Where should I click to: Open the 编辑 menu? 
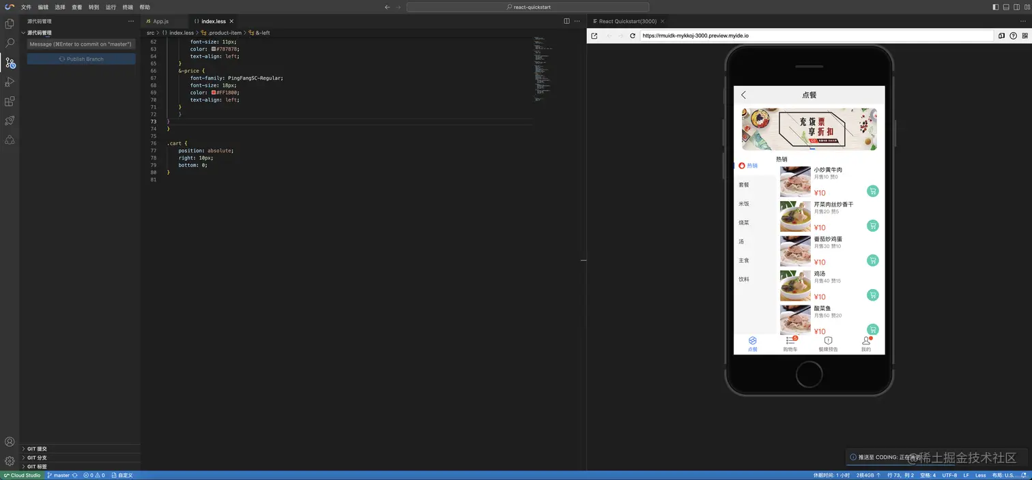coord(43,7)
